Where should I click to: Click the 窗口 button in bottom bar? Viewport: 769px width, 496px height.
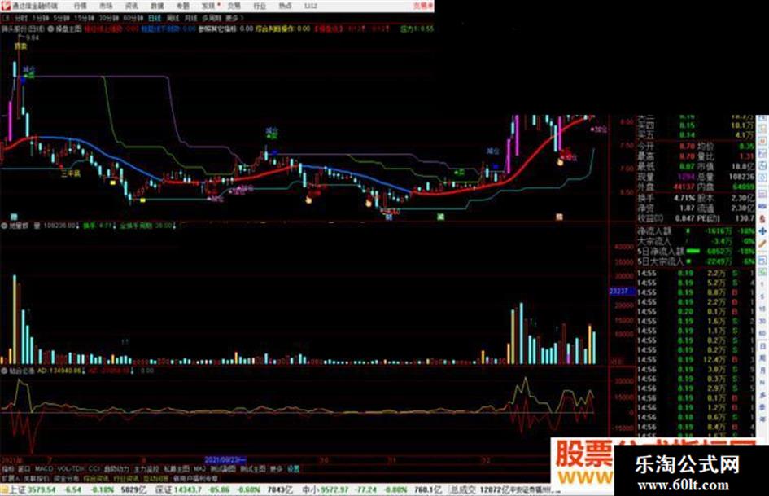tap(24, 469)
